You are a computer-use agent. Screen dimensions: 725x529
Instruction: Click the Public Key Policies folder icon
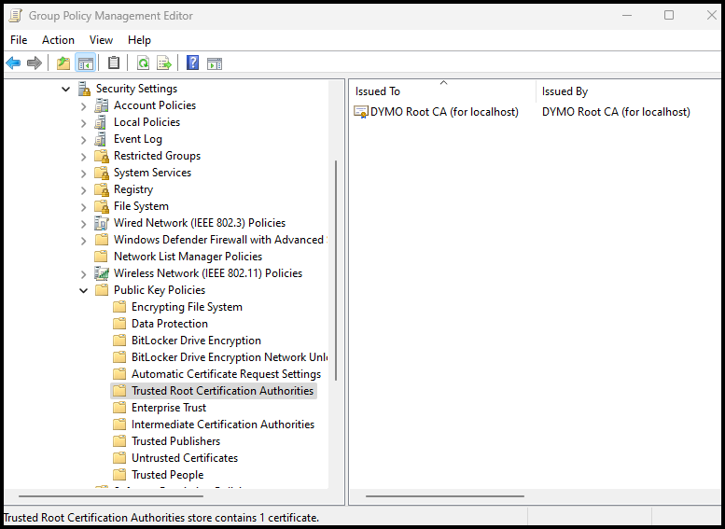click(102, 290)
